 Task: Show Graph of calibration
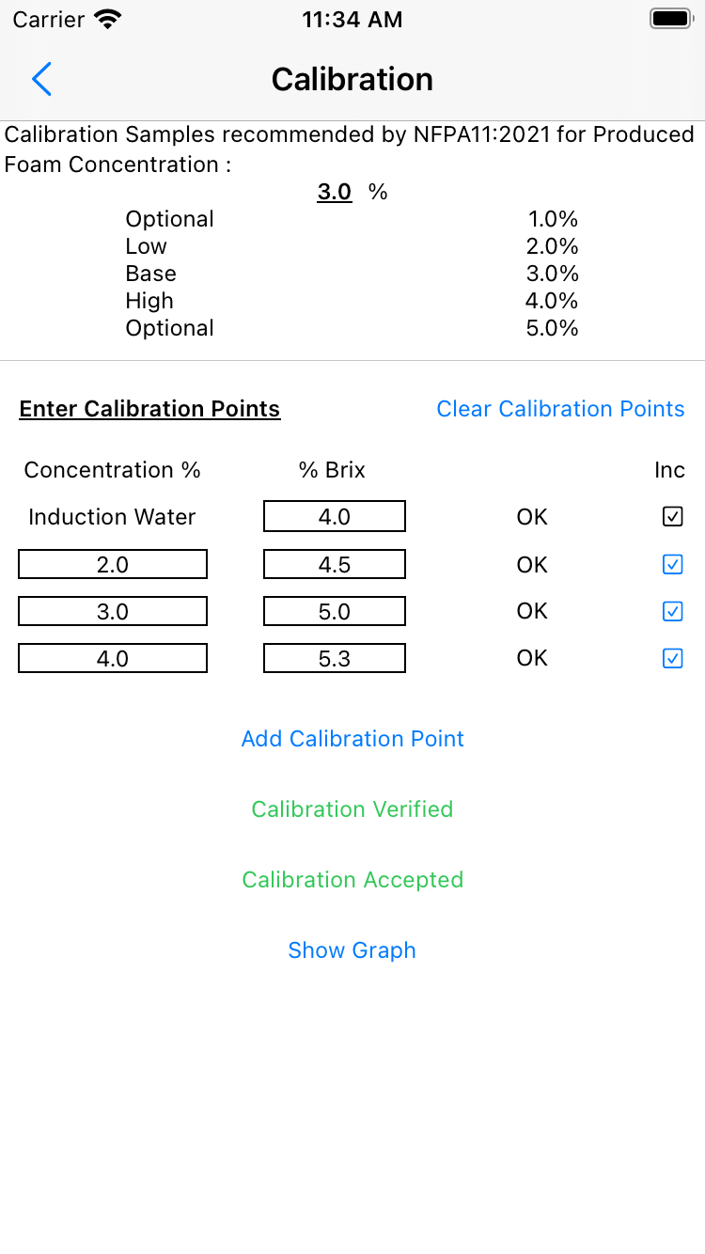(352, 950)
